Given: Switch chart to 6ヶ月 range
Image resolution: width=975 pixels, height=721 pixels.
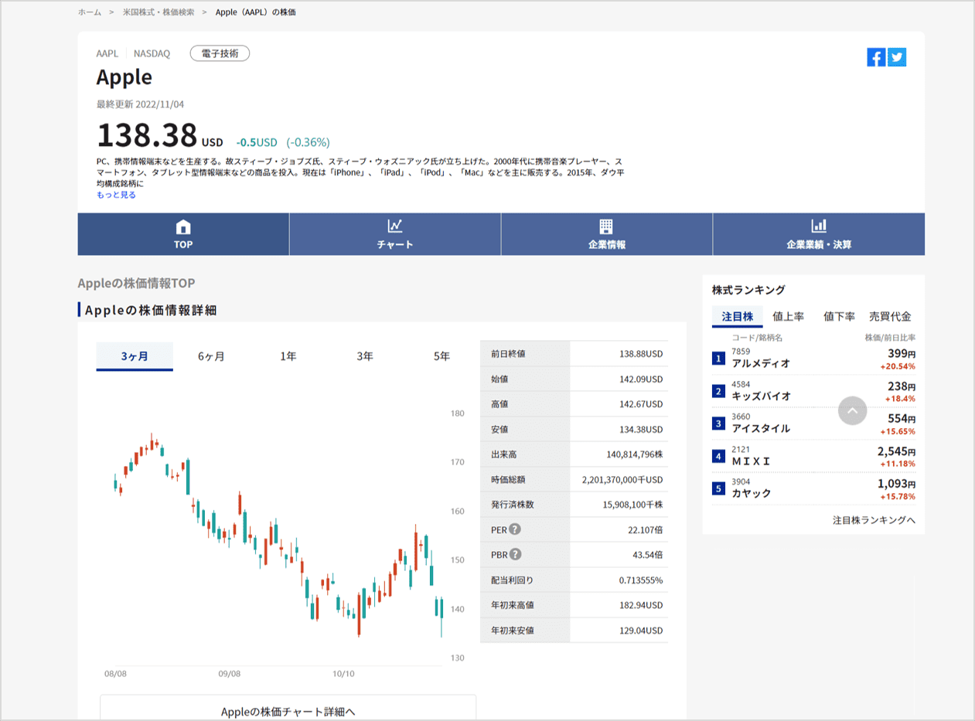Looking at the screenshot, I should 211,356.
